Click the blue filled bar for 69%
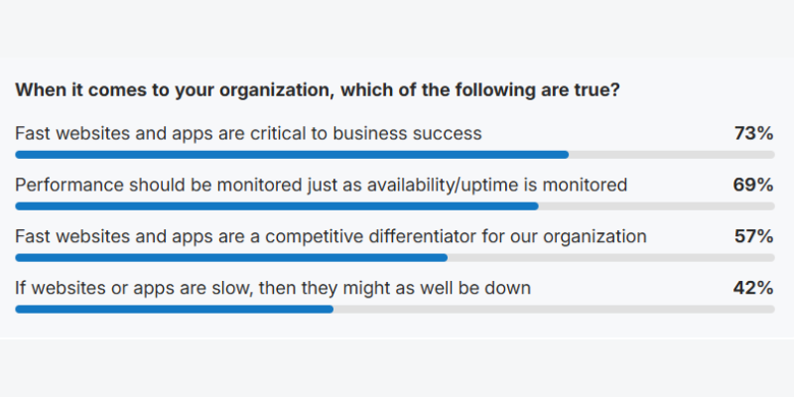Screen dimensions: 794x397 pos(277,206)
